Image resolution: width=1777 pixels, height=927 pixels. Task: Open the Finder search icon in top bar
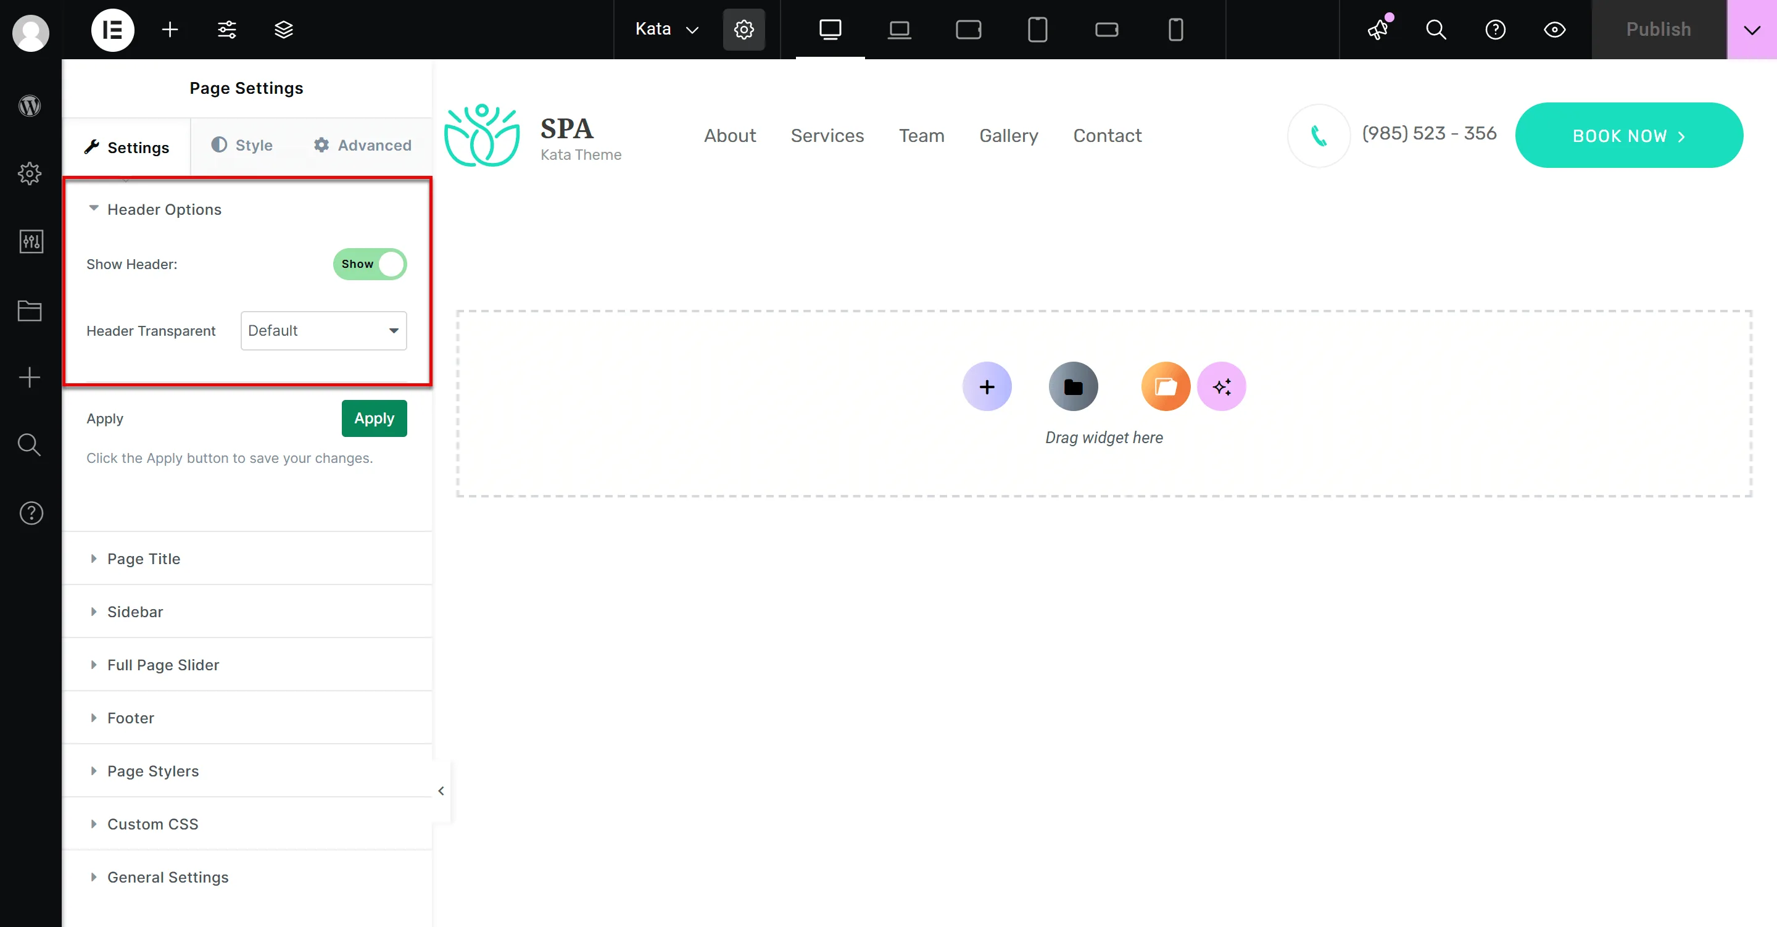point(1436,30)
